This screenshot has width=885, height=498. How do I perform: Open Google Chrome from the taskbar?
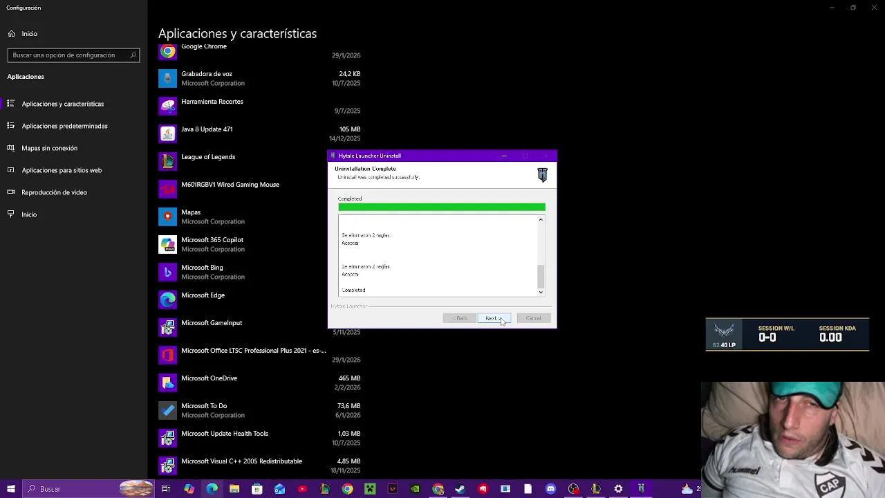tap(348, 489)
